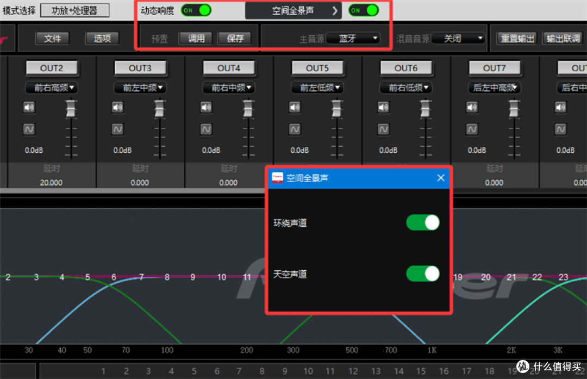The width and height of the screenshot is (587, 379).
Task: Click the OUT4 phase invert icon
Action: [207, 129]
